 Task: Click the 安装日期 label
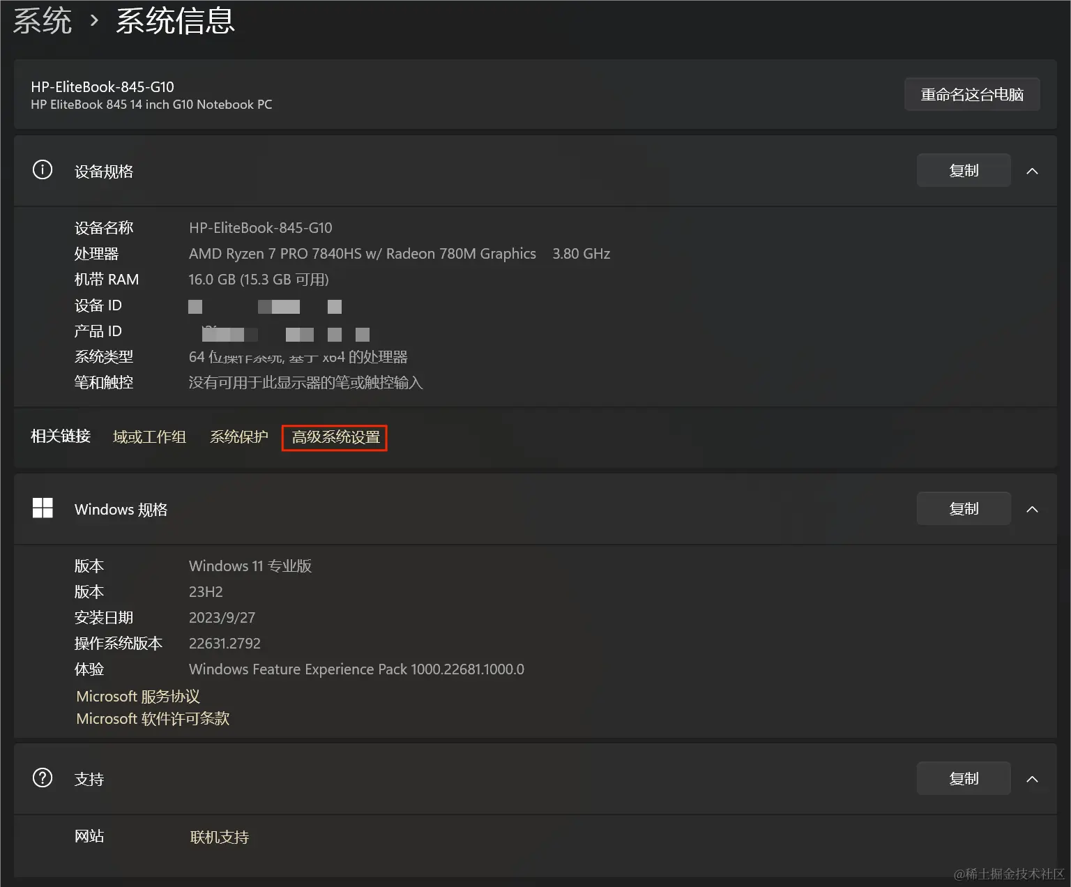tap(104, 618)
